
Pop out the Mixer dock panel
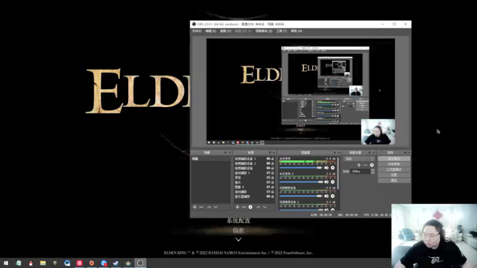click(x=335, y=152)
